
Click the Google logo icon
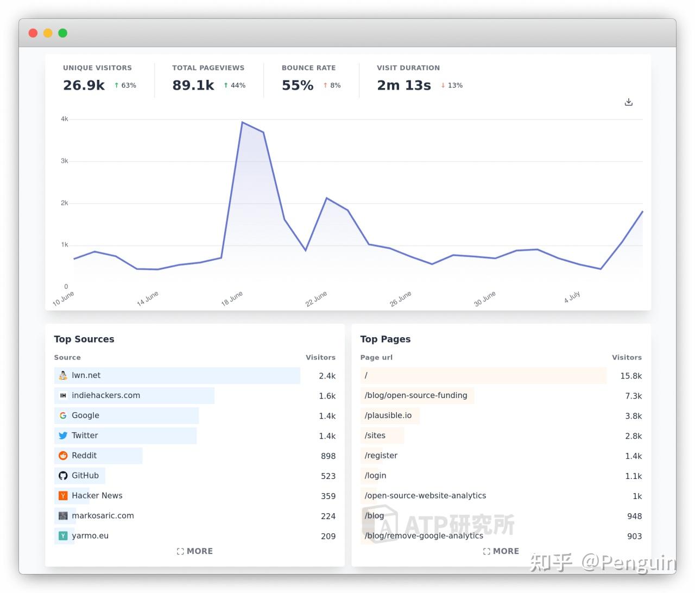(x=63, y=415)
